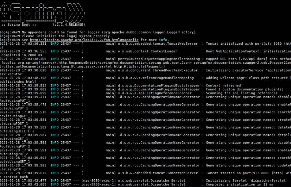
Task: Click the 'uleUsingPOST_1' wrapped text
Action: pos(14,124)
